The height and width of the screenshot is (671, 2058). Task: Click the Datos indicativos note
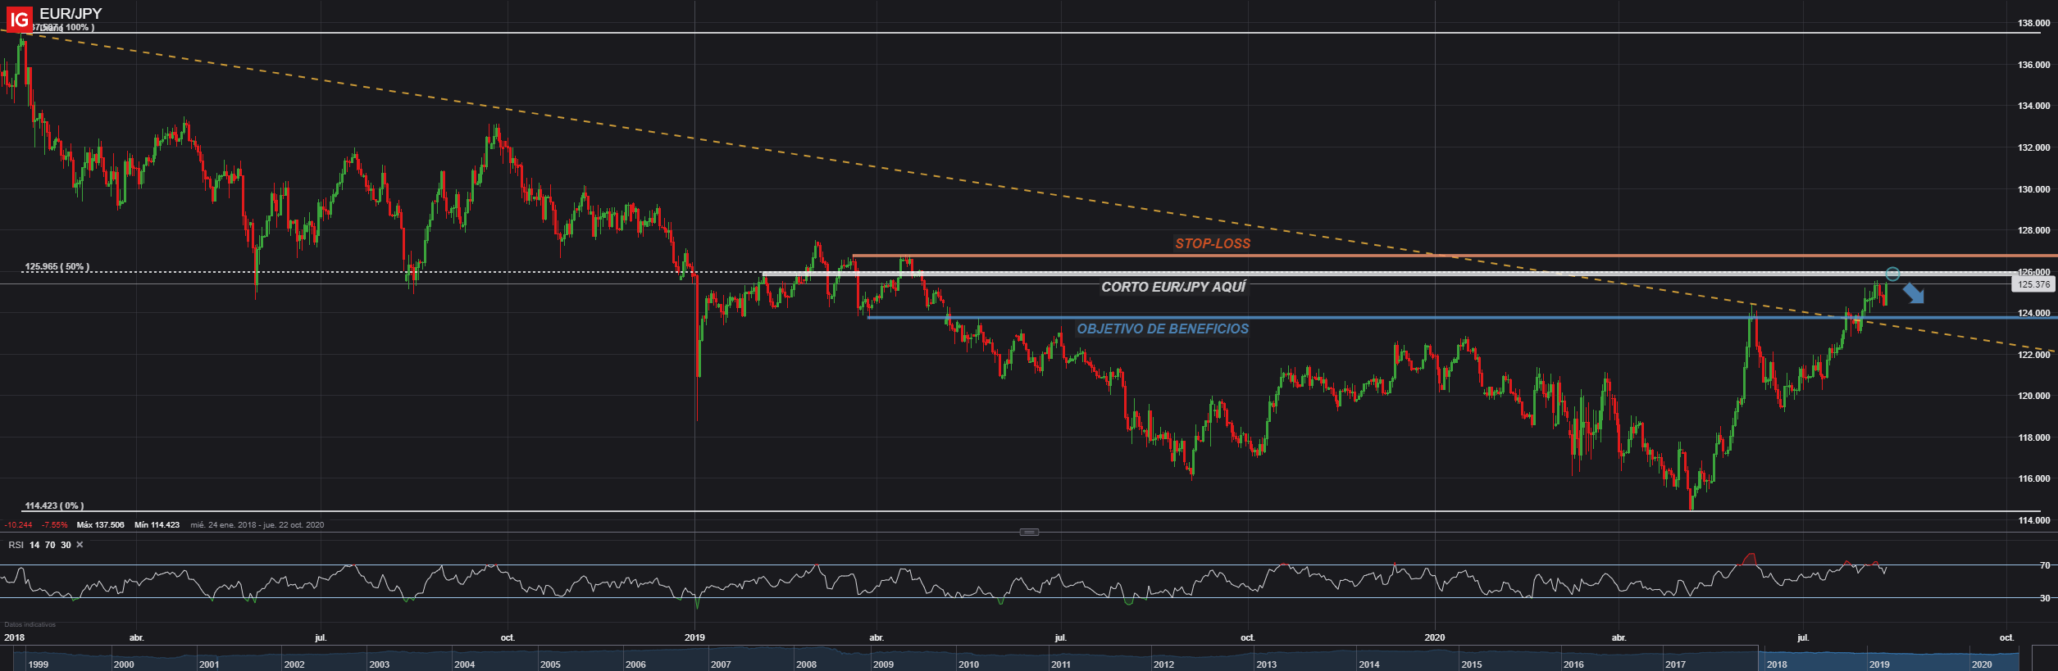click(30, 624)
